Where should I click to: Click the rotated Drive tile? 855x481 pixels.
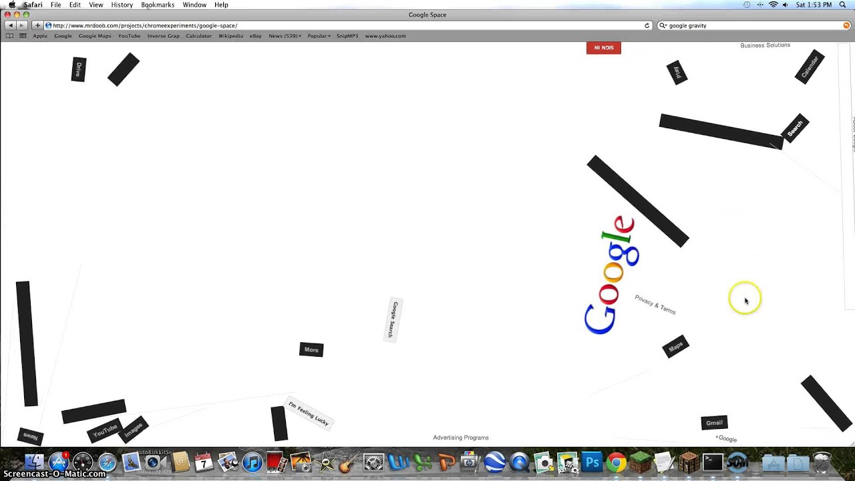pos(79,69)
